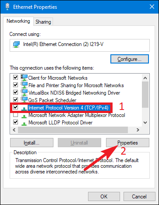This screenshot has height=205, width=159.
Task: Click the QoS Packet Scheduler icon
Action: pyautogui.click(x=24, y=100)
